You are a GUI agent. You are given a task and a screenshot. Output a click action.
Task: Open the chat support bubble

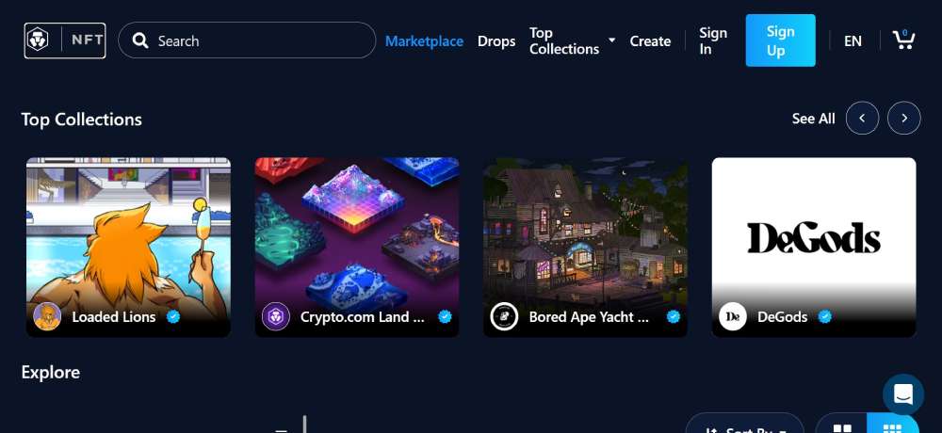click(x=903, y=394)
